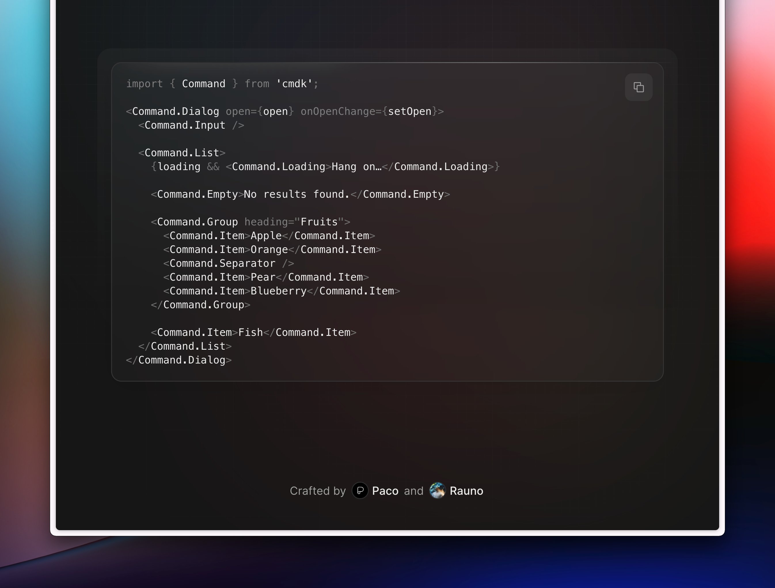
Task: Click the copy code icon button
Action: [x=638, y=87]
